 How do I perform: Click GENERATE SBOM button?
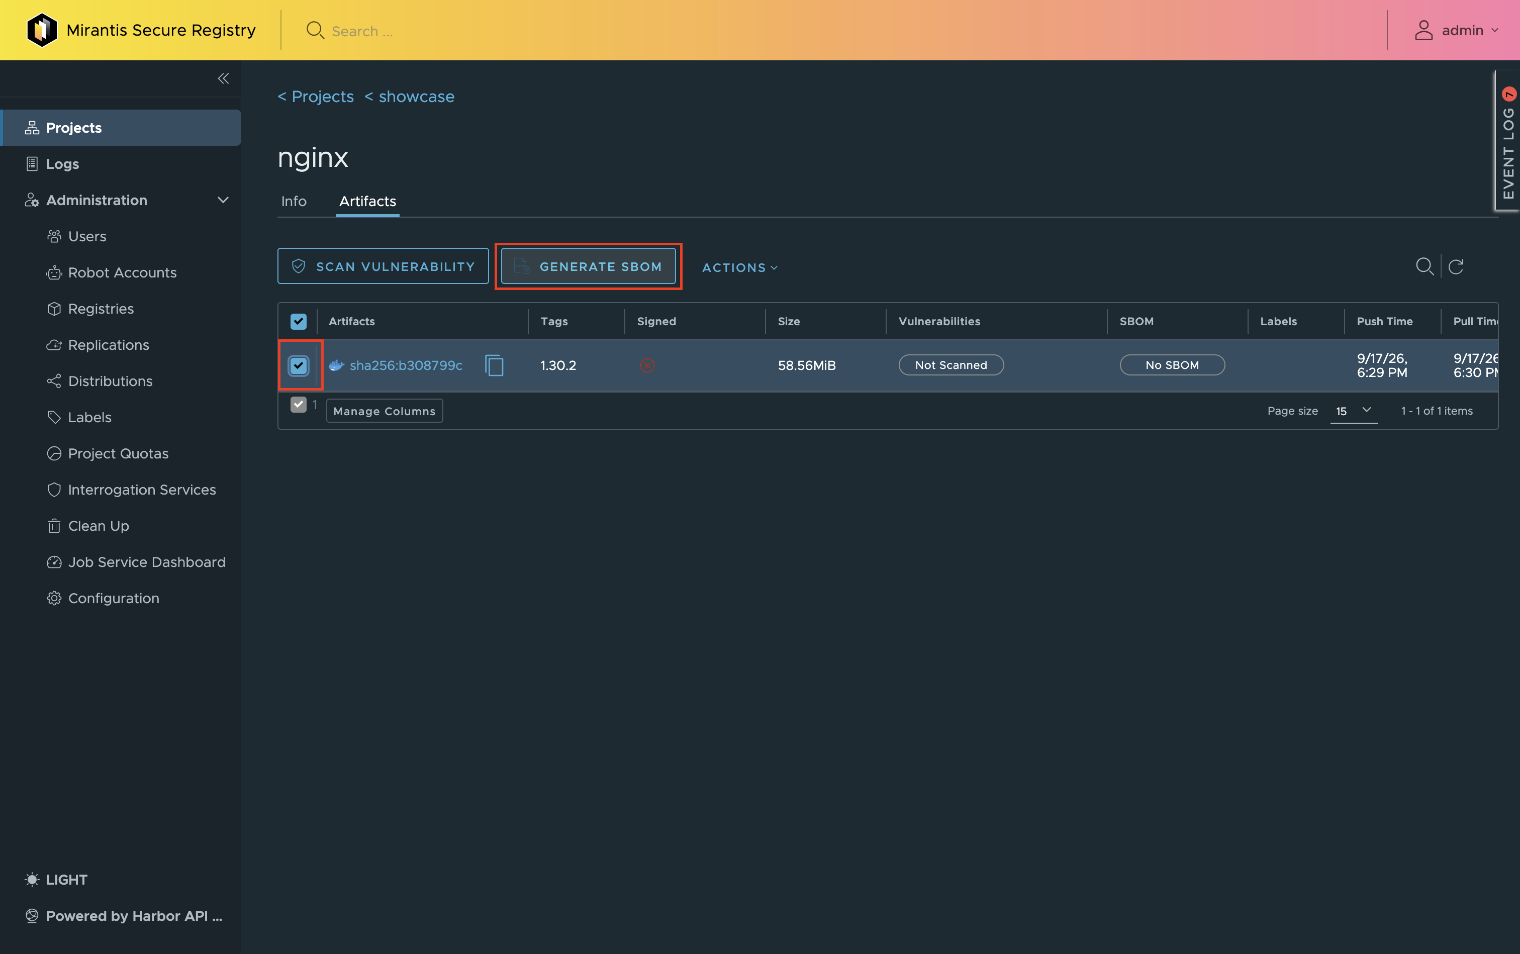coord(588,266)
